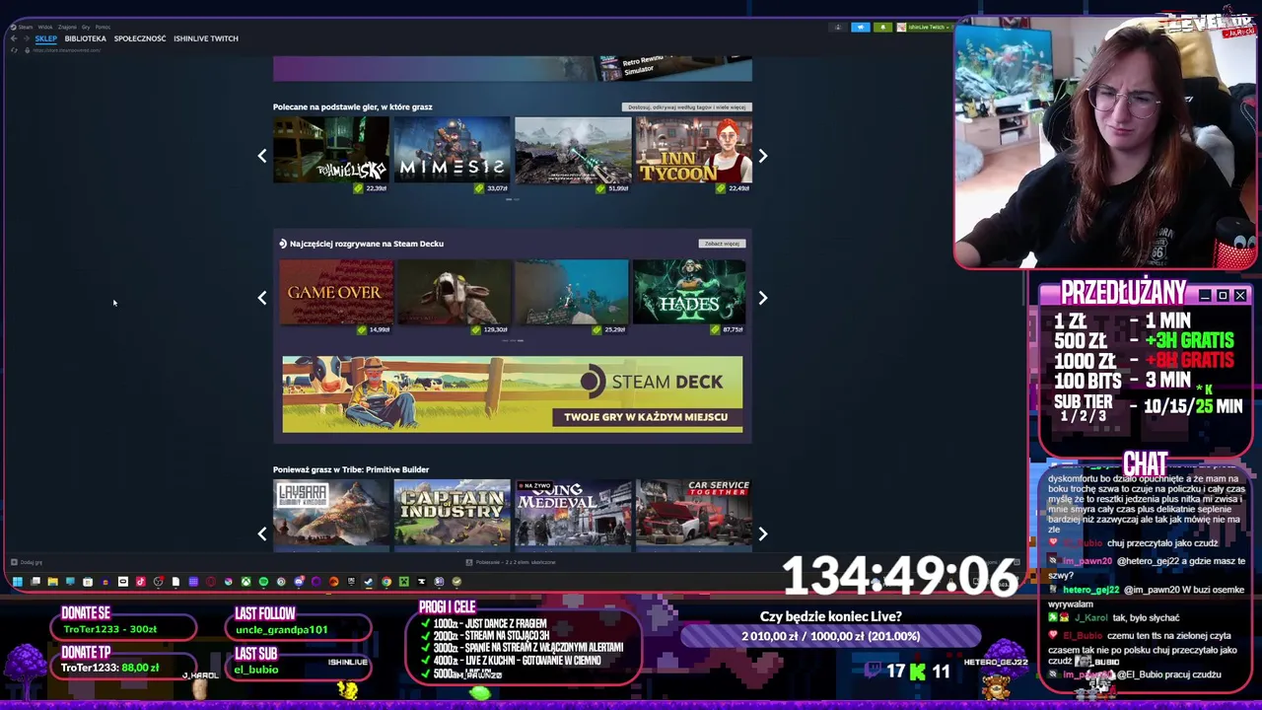Show previous Steam Deck games carousel page
The width and height of the screenshot is (1262, 710).
(x=262, y=297)
